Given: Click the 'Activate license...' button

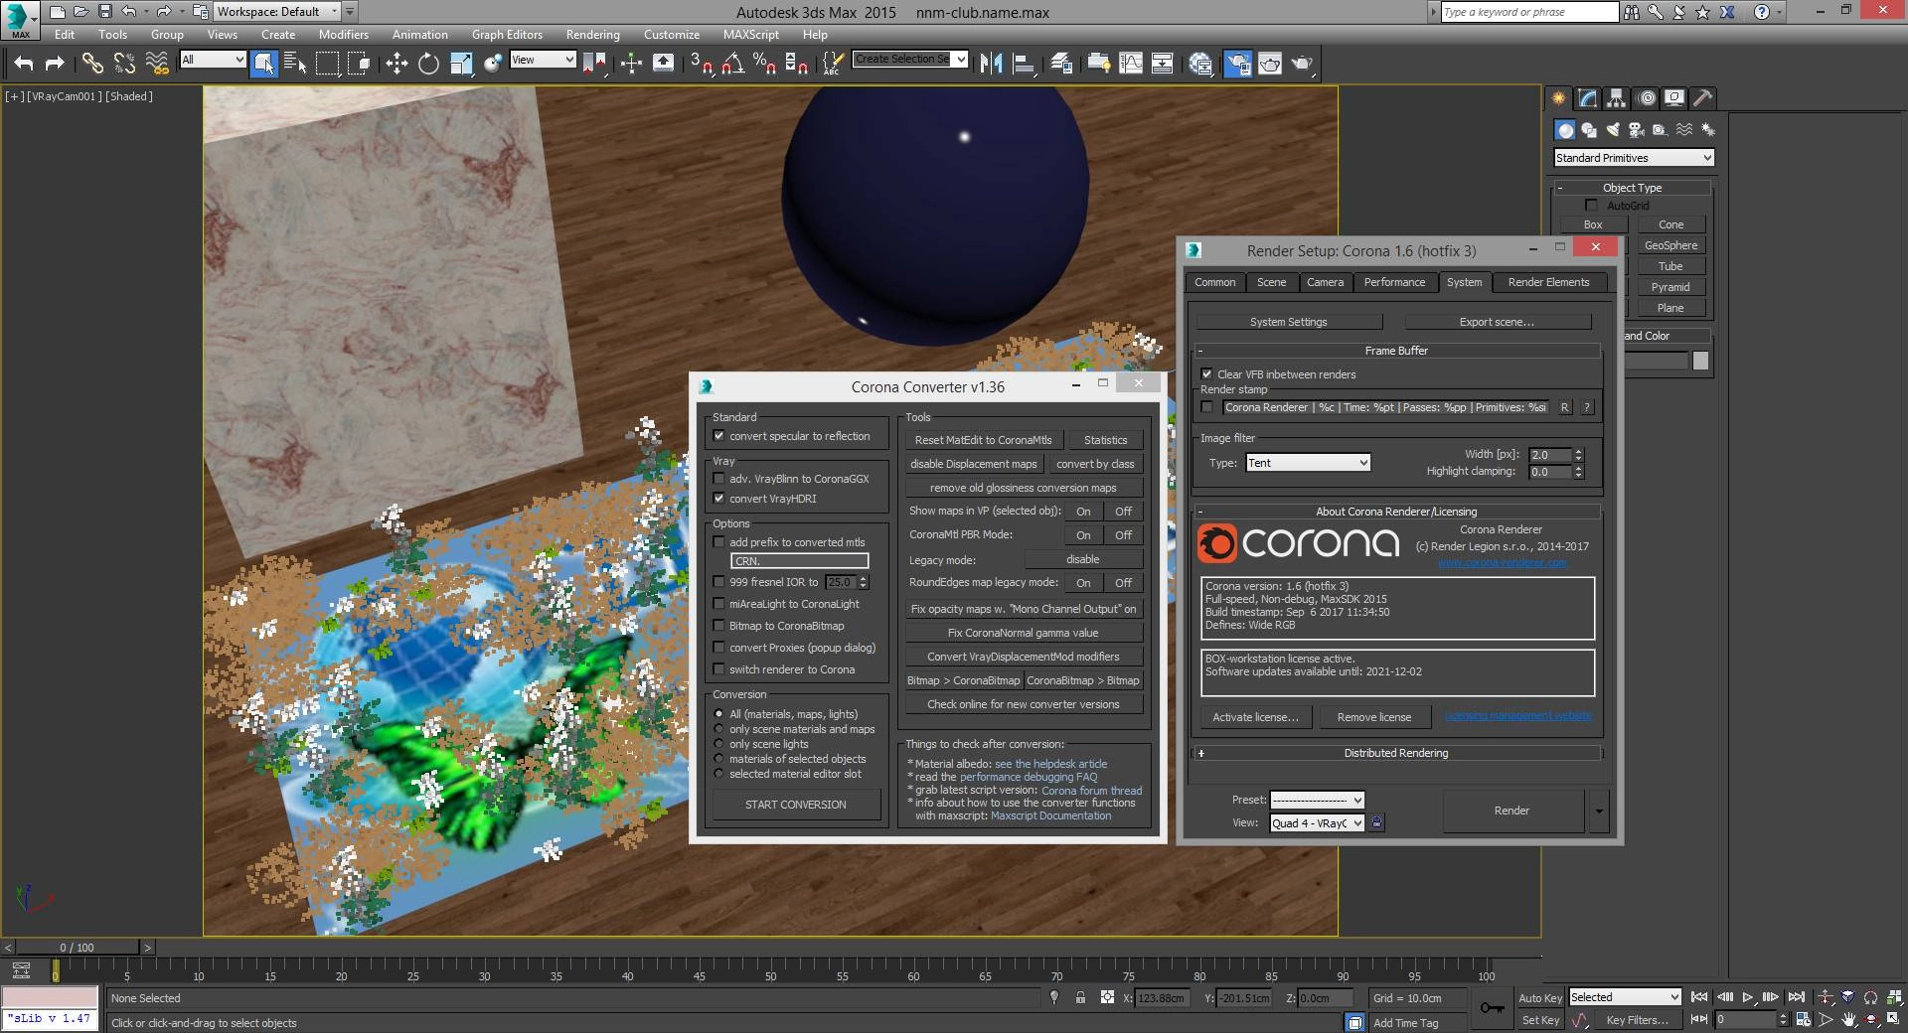Looking at the screenshot, I should [x=1255, y=717].
